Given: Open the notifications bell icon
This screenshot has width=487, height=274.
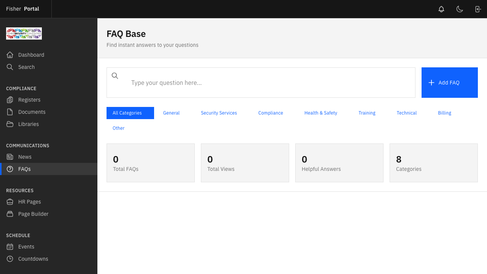Looking at the screenshot, I should pyautogui.click(x=441, y=9).
